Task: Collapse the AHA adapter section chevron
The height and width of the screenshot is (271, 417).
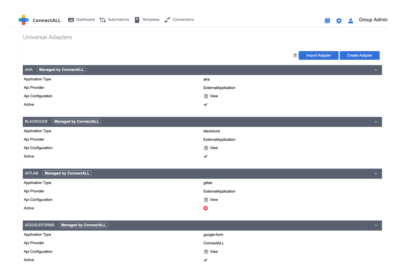Action: tap(375, 70)
